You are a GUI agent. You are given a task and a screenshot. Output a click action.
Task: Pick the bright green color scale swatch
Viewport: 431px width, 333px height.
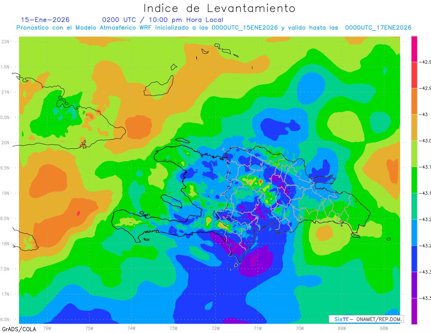414,180
